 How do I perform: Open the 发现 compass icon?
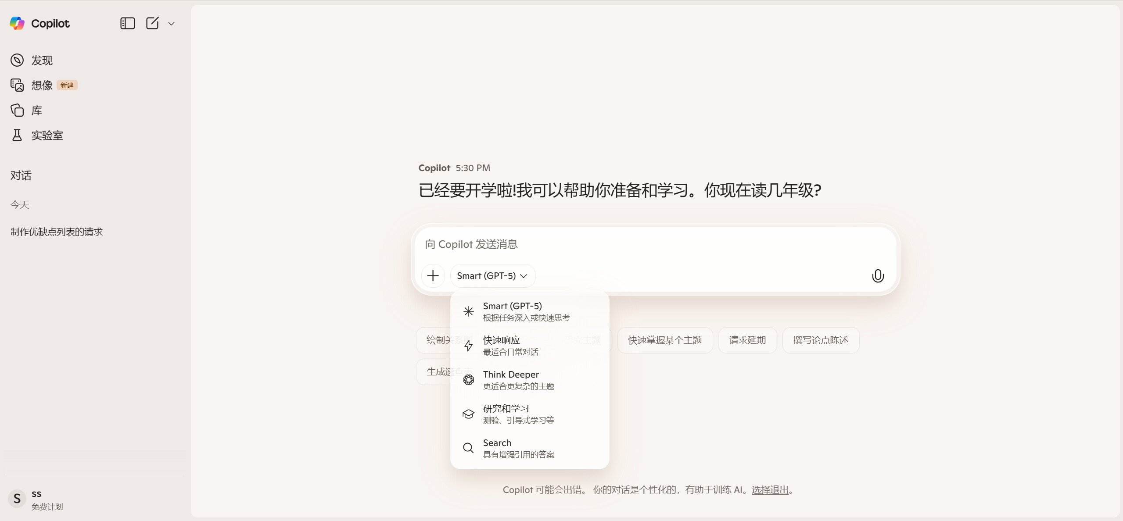tap(17, 60)
